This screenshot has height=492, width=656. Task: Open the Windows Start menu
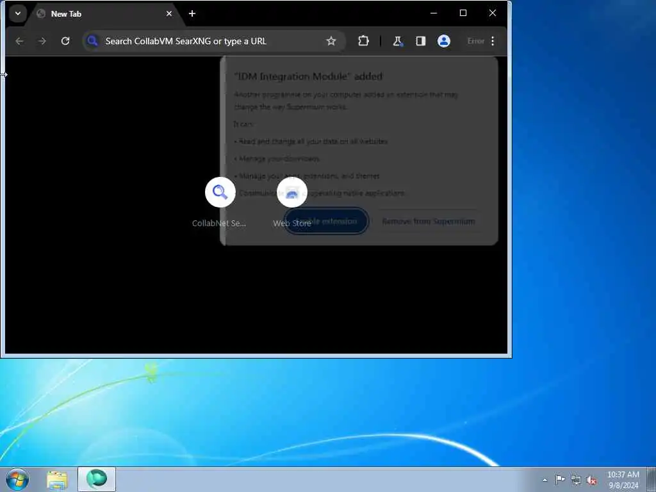click(17, 479)
